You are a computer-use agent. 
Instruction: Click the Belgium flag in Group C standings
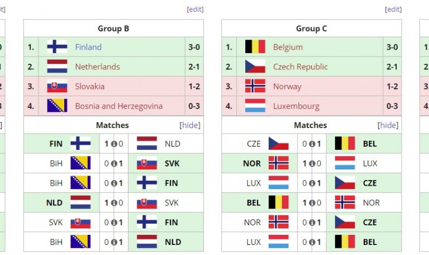255,47
